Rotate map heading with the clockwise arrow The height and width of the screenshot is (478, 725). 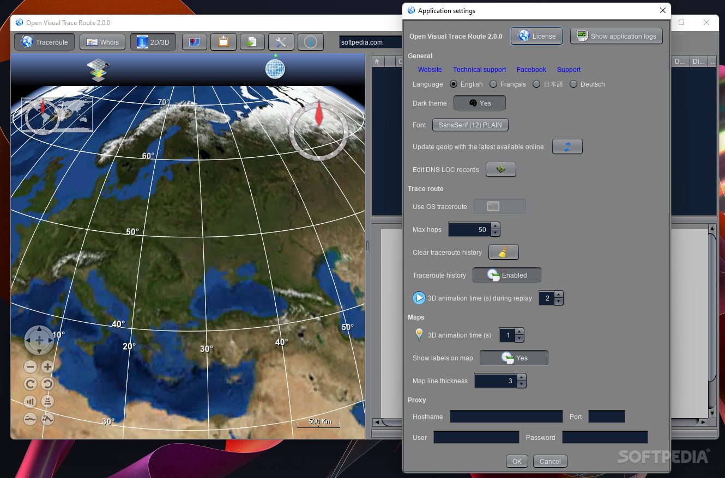point(31,384)
